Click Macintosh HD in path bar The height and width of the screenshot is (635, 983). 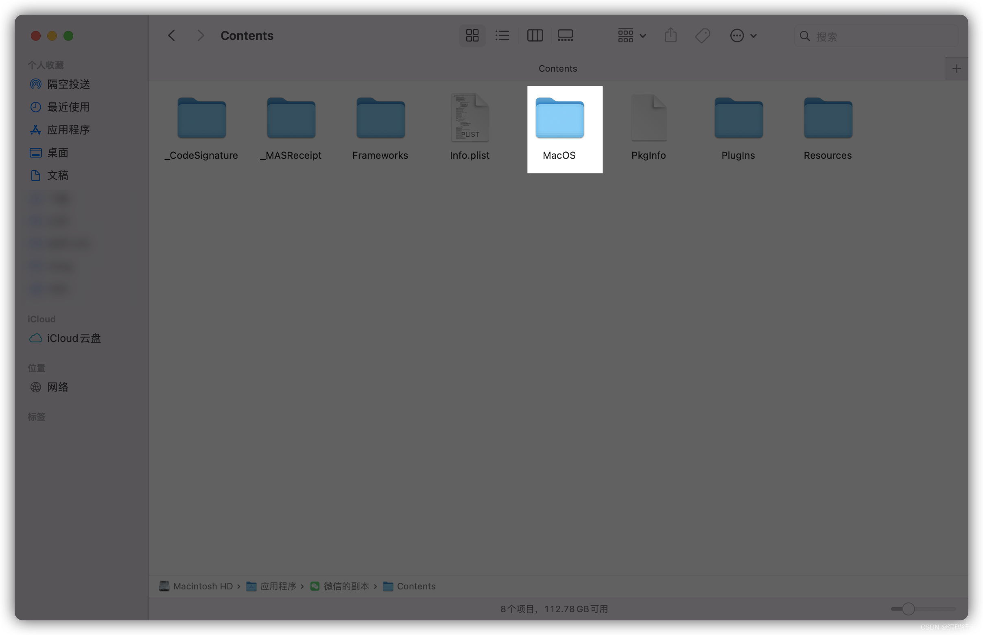tap(202, 586)
